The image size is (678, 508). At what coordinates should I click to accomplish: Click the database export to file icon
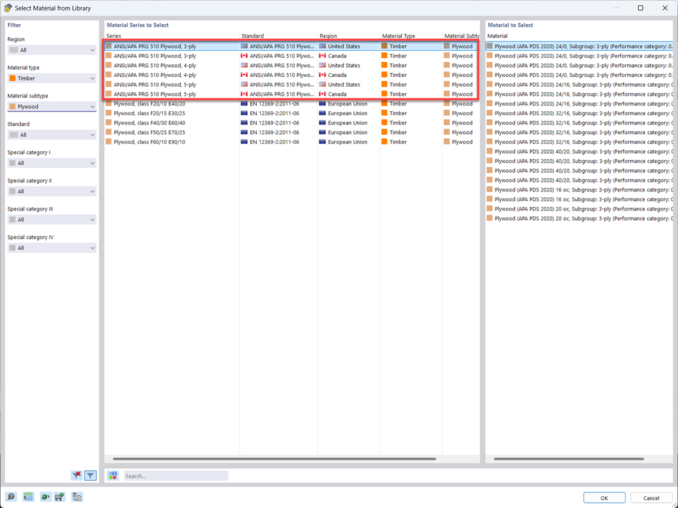coord(77,497)
